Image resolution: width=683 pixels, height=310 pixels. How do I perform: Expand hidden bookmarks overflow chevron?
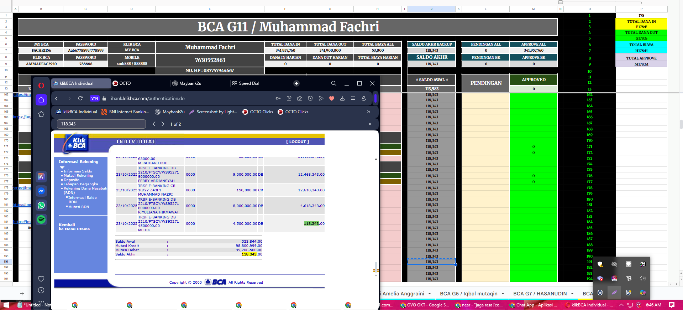click(369, 112)
